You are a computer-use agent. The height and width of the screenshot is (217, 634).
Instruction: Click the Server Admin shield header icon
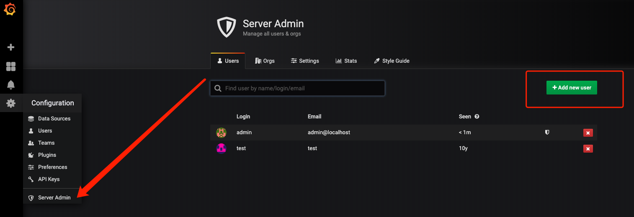[x=227, y=27]
